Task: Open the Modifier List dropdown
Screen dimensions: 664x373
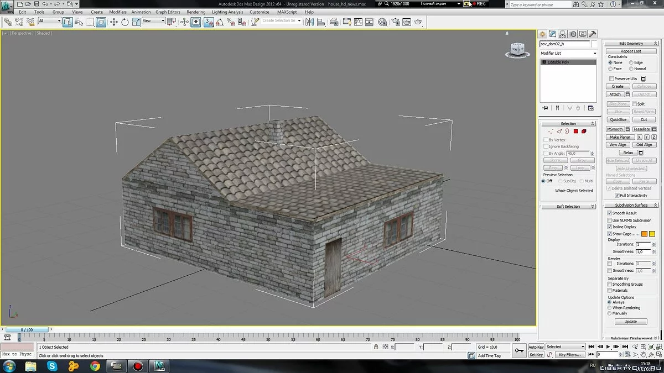Action: [568, 53]
